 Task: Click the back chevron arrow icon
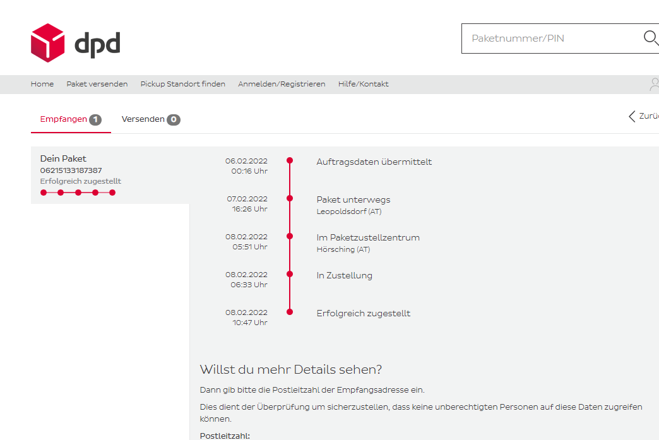[632, 116]
